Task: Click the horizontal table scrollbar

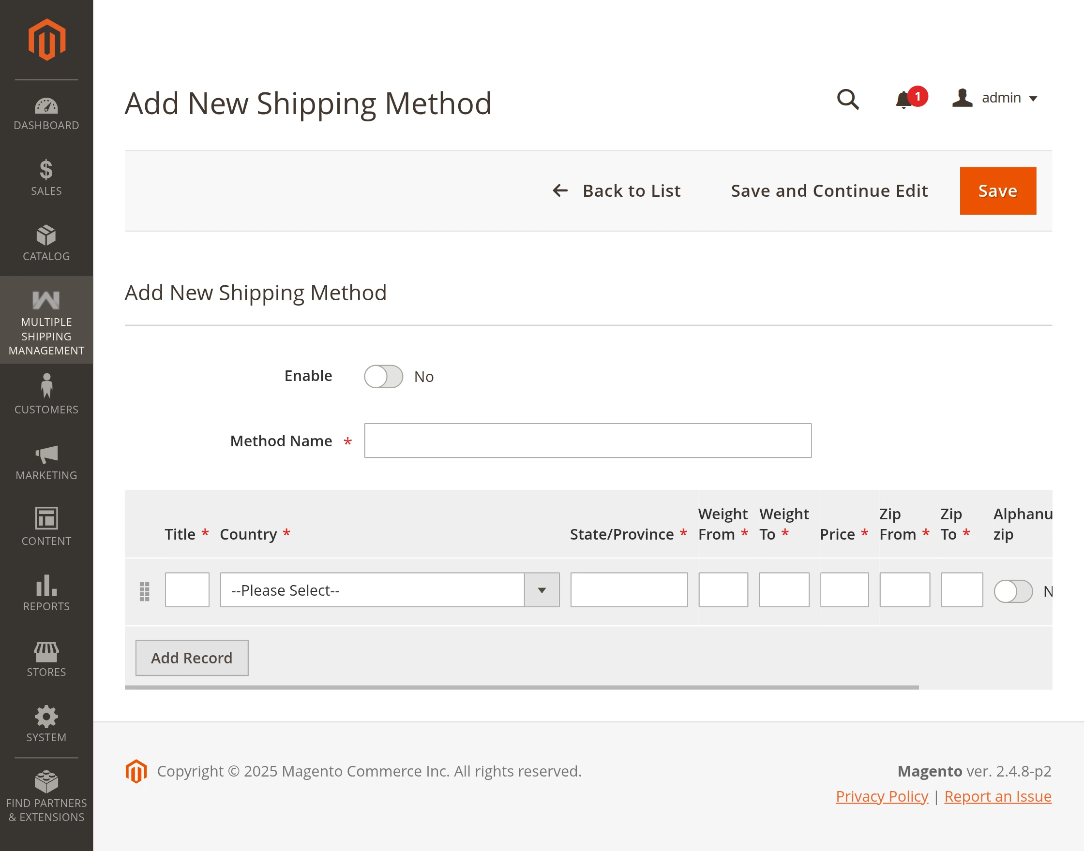Action: [x=521, y=687]
